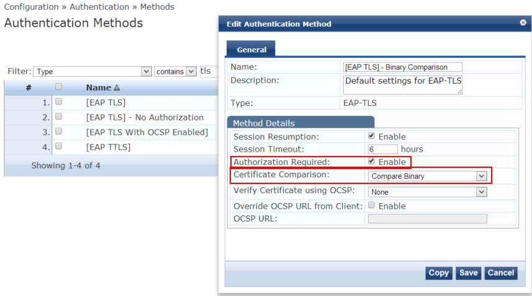Go to Authentication in breadcrumb
The width and height of the screenshot is (532, 296).
(x=99, y=7)
